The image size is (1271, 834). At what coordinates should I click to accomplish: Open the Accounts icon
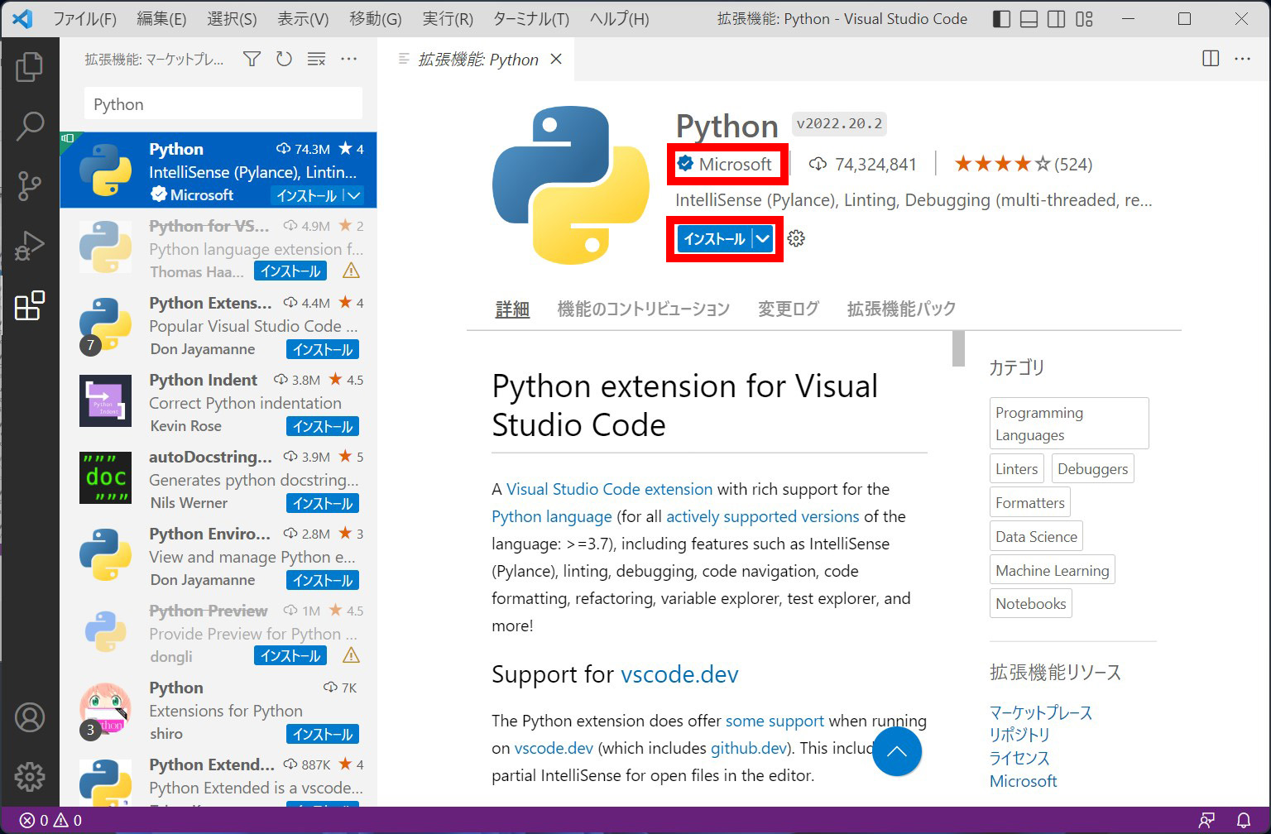pos(31,717)
